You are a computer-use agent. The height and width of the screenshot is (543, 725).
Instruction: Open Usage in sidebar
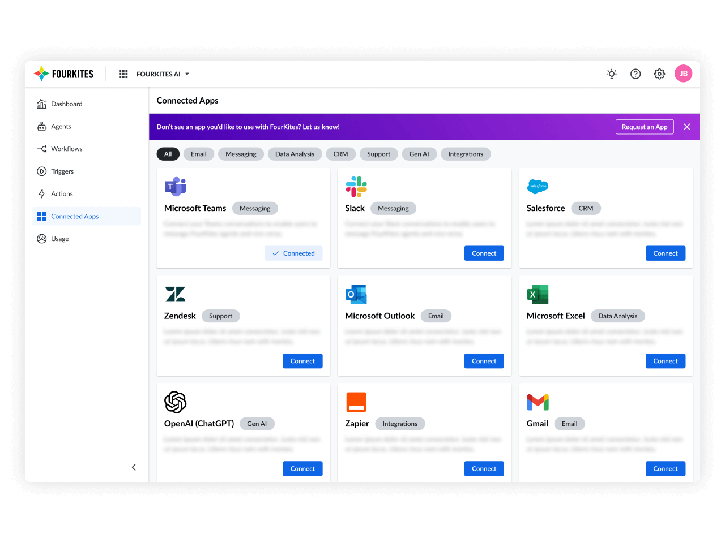coord(87,239)
